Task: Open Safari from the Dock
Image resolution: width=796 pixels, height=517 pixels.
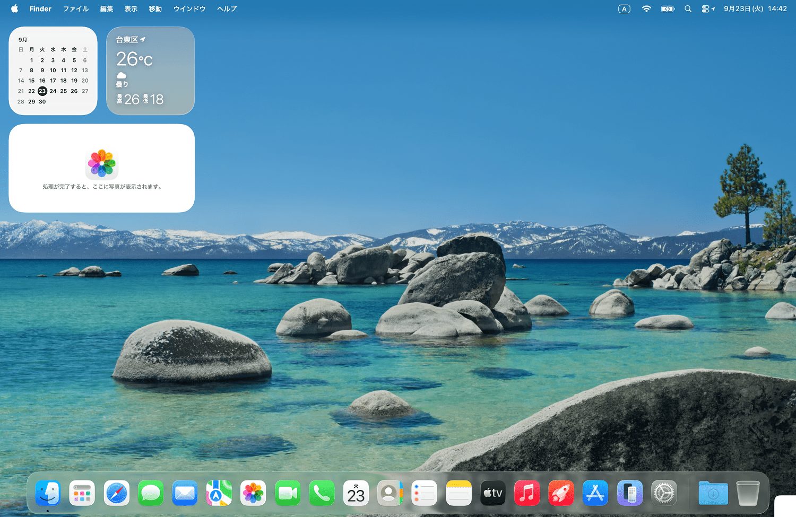Action: [117, 493]
